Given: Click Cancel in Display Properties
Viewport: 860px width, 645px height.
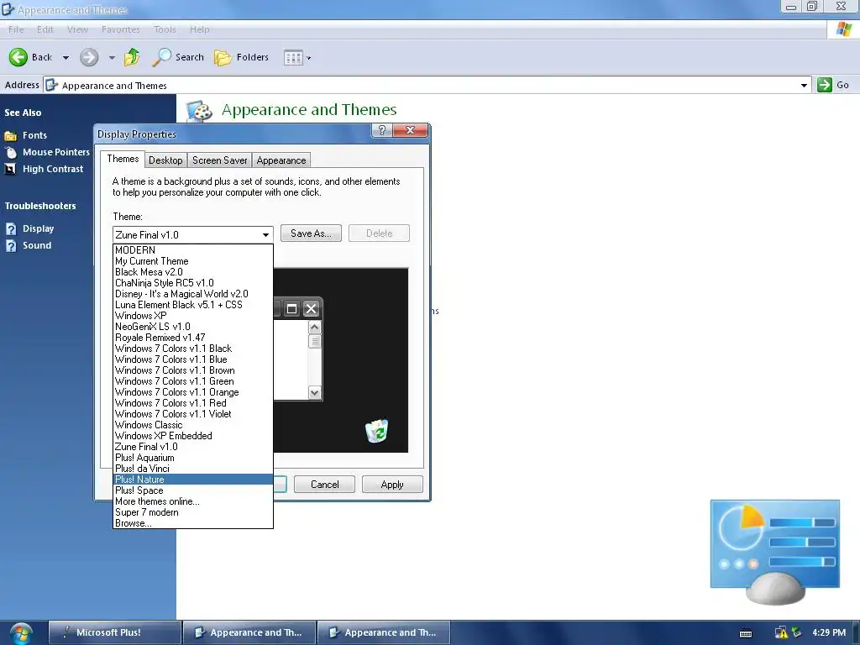Looking at the screenshot, I should click(x=325, y=485).
